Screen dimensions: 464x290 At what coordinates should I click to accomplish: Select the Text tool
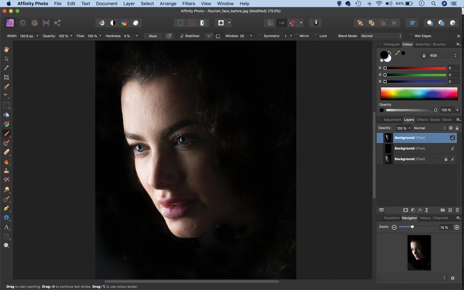[6, 227]
